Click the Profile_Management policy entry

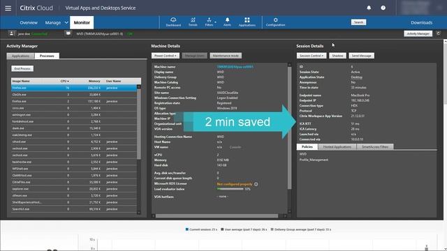click(x=314, y=160)
